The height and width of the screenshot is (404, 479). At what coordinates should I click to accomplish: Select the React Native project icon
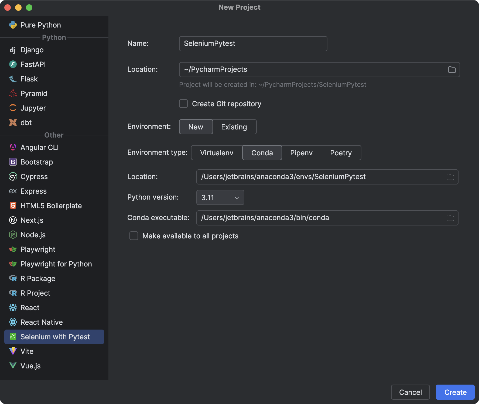pos(13,322)
